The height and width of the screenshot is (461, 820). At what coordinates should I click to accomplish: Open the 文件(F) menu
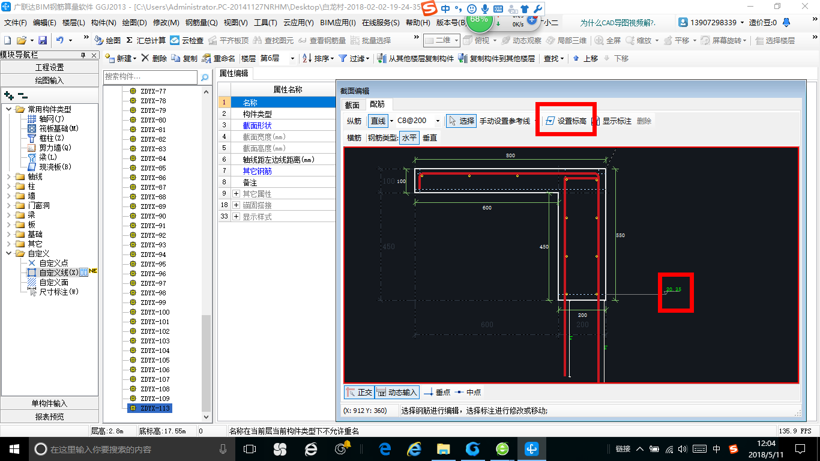pos(15,23)
